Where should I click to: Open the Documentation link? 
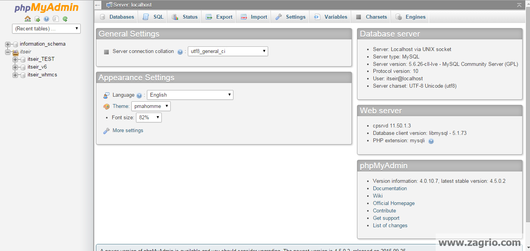(390, 188)
